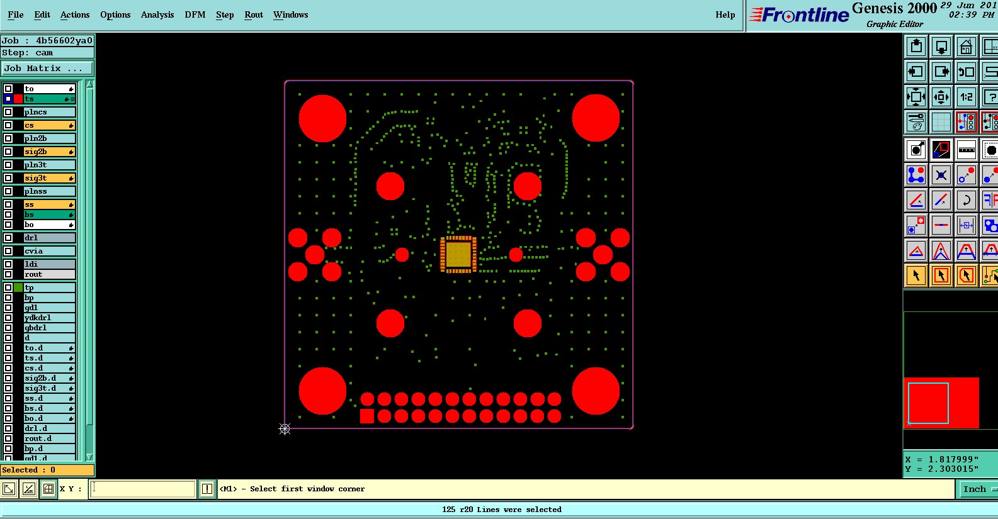Click the red color swatch of layer ts
Screen dimensions: 998x519
(x=18, y=99)
